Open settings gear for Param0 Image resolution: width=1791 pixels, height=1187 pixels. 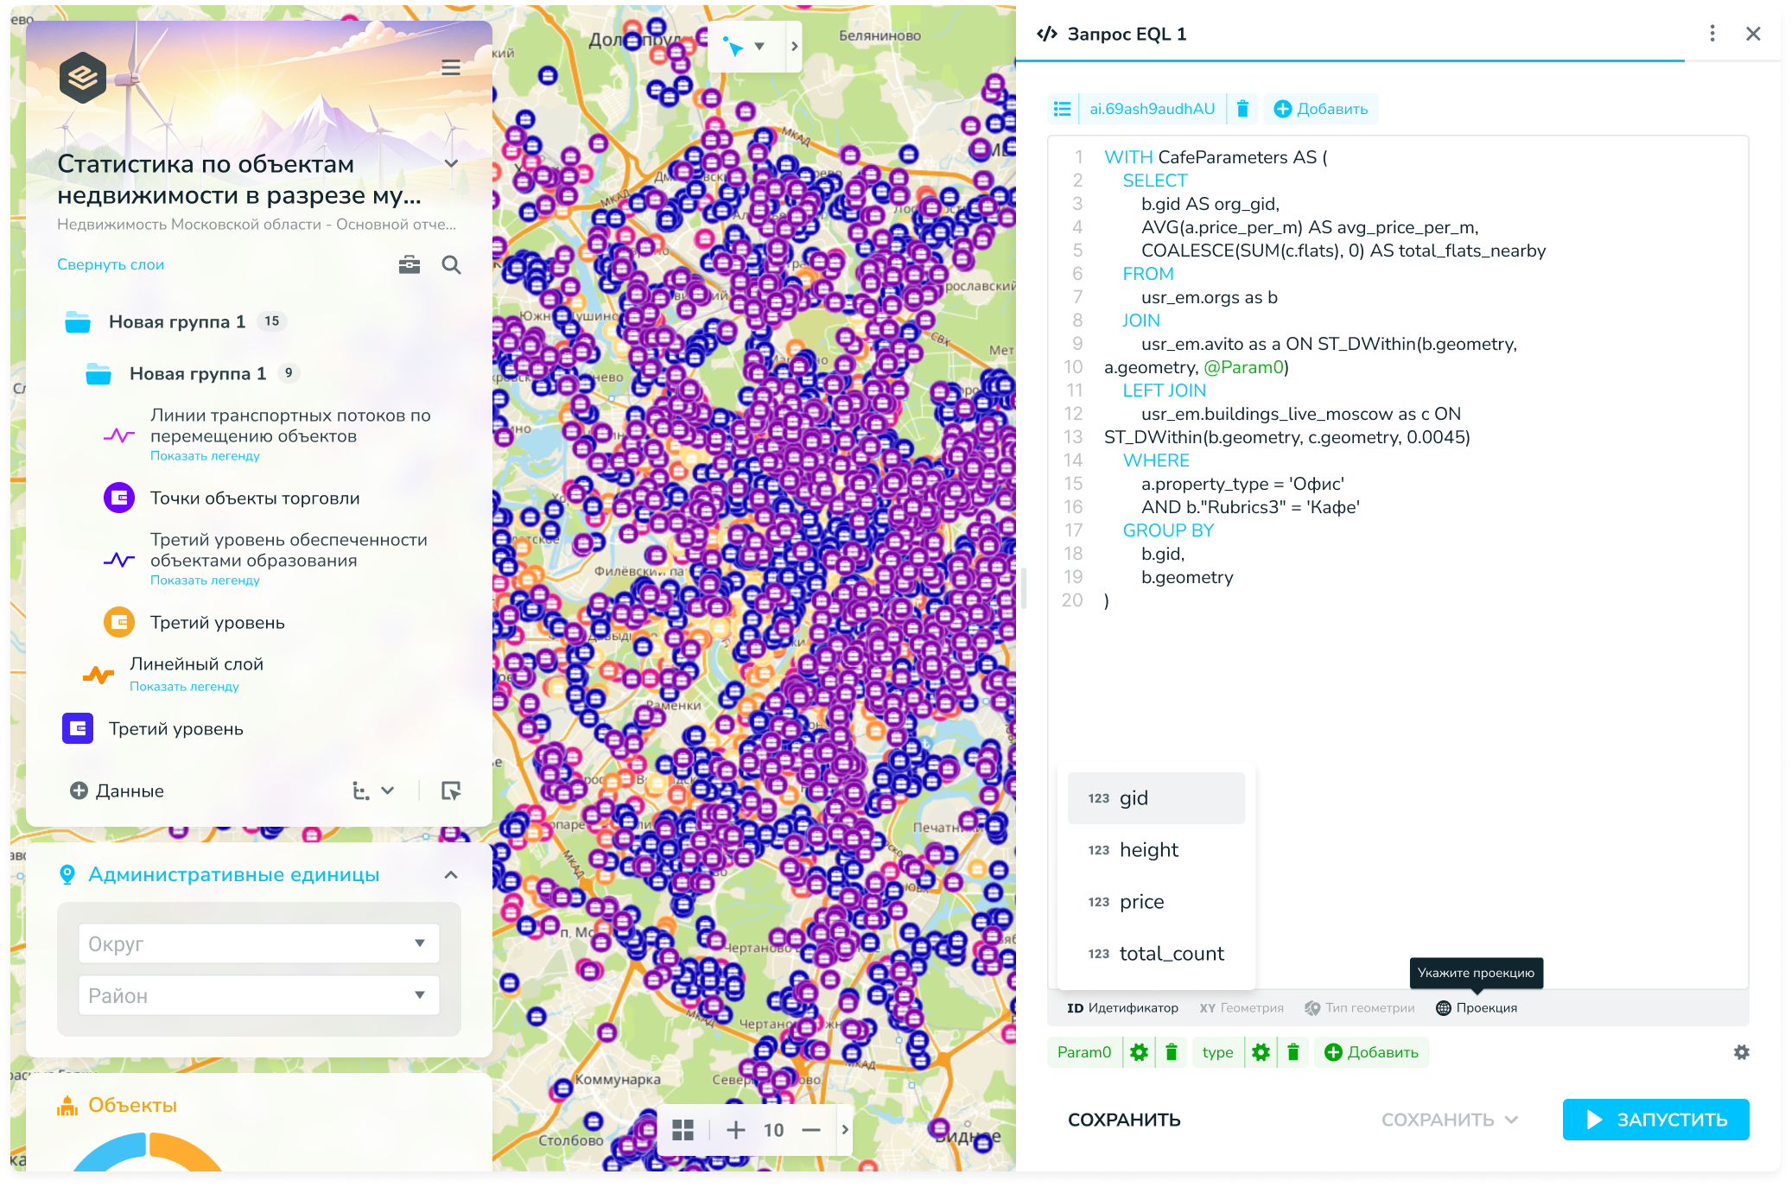point(1140,1052)
